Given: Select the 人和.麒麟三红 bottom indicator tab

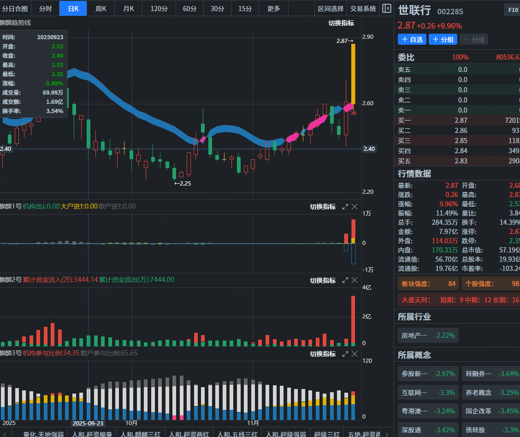Looking at the screenshot, I should click(140, 434).
